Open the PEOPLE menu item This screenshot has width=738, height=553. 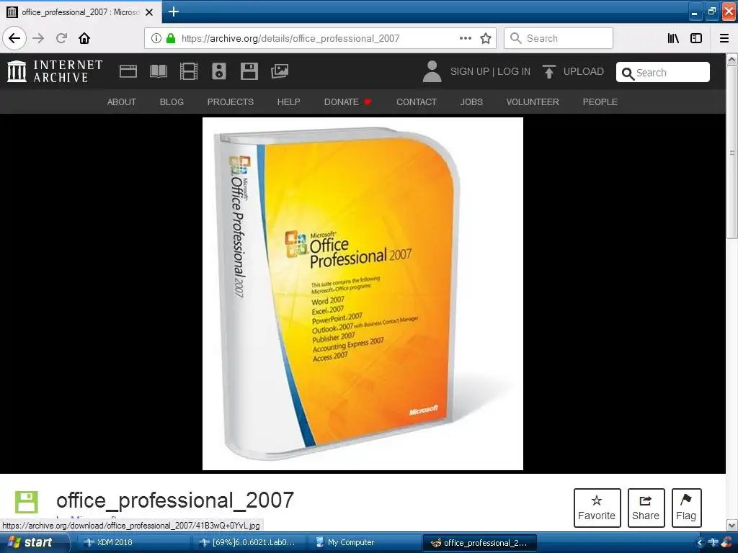[600, 102]
